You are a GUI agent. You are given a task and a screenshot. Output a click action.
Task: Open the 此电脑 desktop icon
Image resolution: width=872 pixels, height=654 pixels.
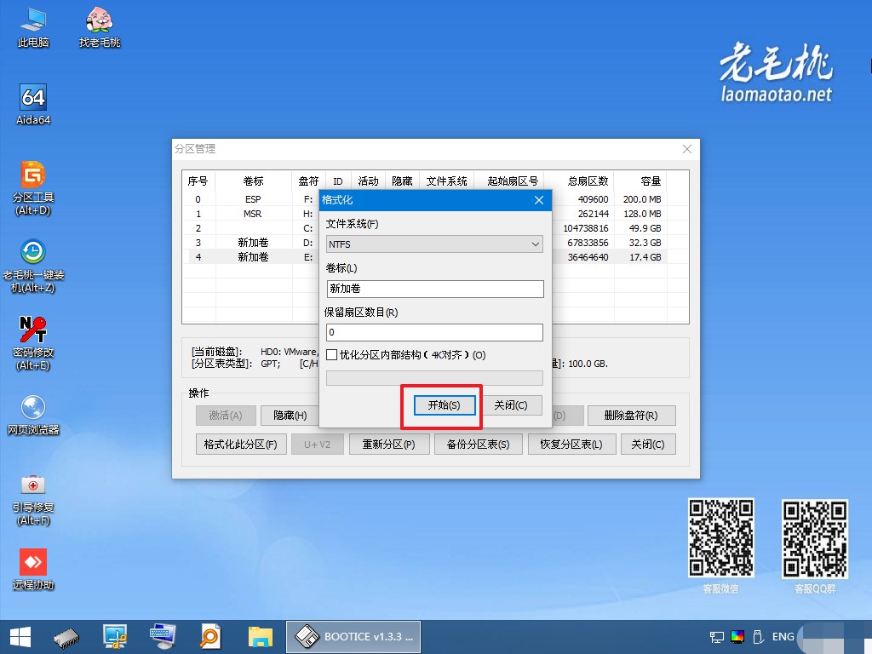pos(33,27)
